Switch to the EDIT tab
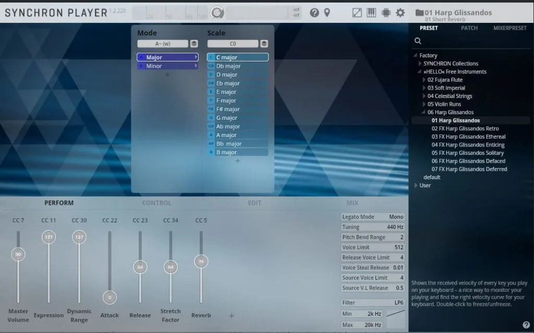This screenshot has height=333, width=534. pos(254,203)
